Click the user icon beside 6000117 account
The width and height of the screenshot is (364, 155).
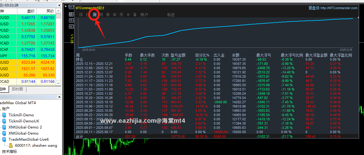[11, 145]
